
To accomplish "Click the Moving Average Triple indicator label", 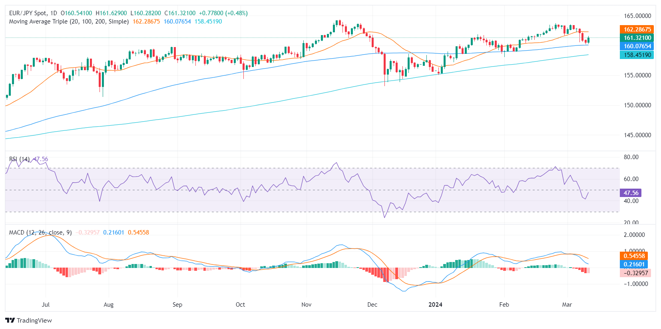I will pos(69,22).
